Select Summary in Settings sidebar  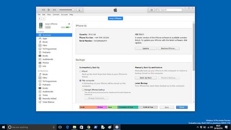pos(54,35)
